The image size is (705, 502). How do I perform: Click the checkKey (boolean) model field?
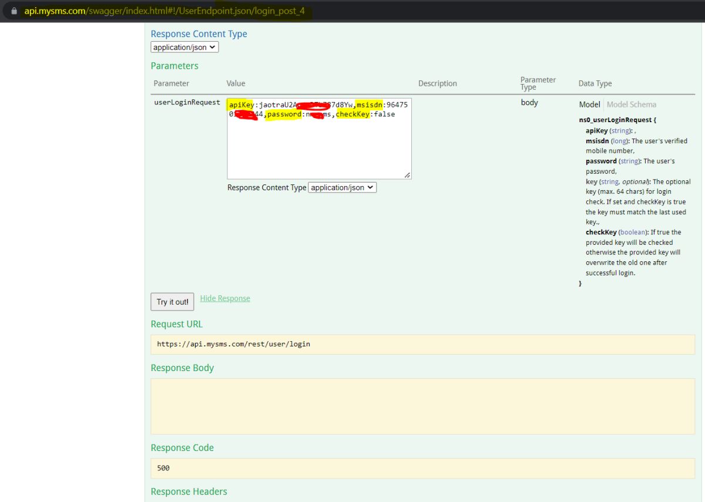pyautogui.click(x=635, y=252)
